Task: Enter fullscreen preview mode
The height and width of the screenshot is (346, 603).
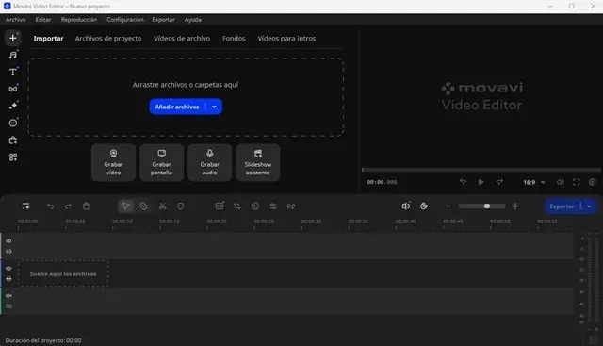Action: coord(576,182)
